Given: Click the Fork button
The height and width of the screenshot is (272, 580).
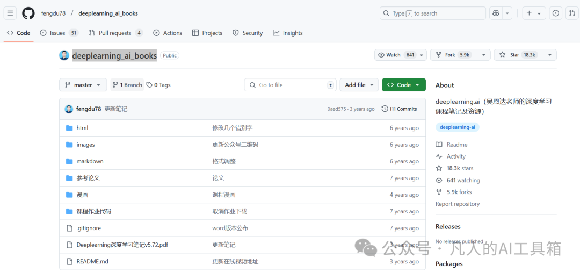Looking at the screenshot, I should [453, 55].
